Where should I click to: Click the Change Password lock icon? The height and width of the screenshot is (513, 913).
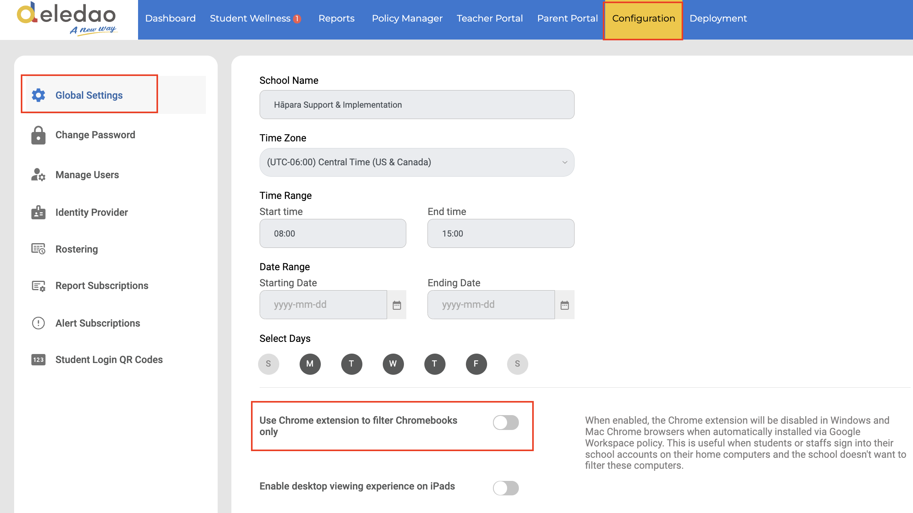click(38, 135)
